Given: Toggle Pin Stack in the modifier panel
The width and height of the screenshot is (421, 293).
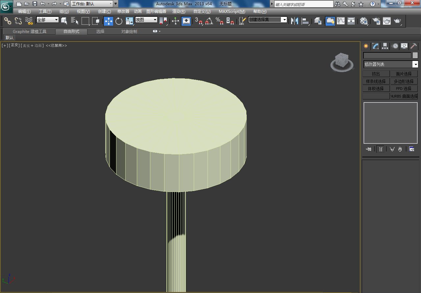Looking at the screenshot, I should coord(369,149).
